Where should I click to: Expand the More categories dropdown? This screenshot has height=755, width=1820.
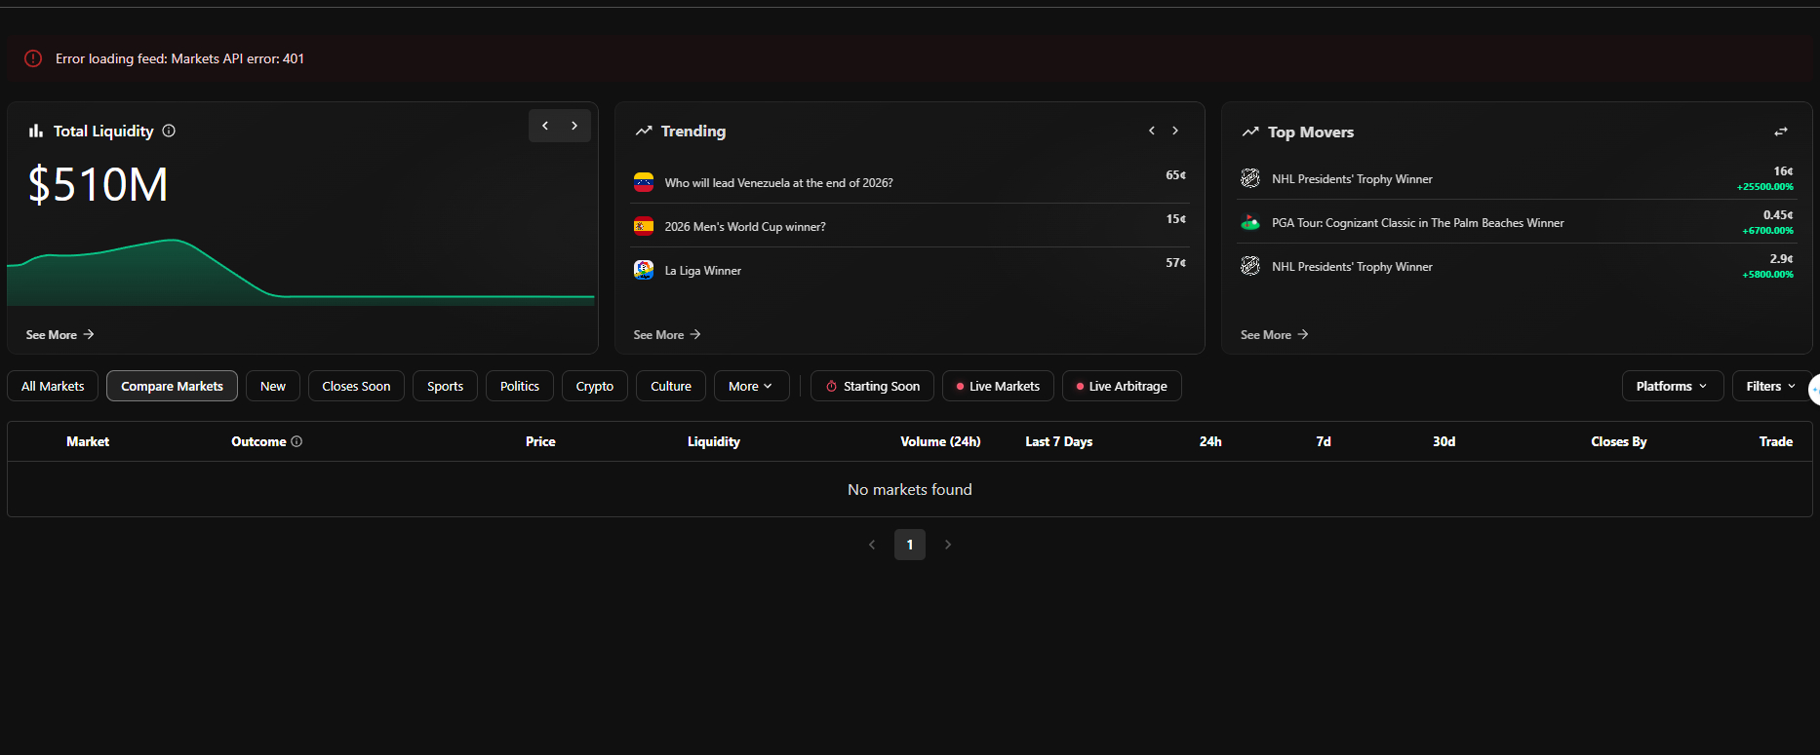tap(750, 387)
